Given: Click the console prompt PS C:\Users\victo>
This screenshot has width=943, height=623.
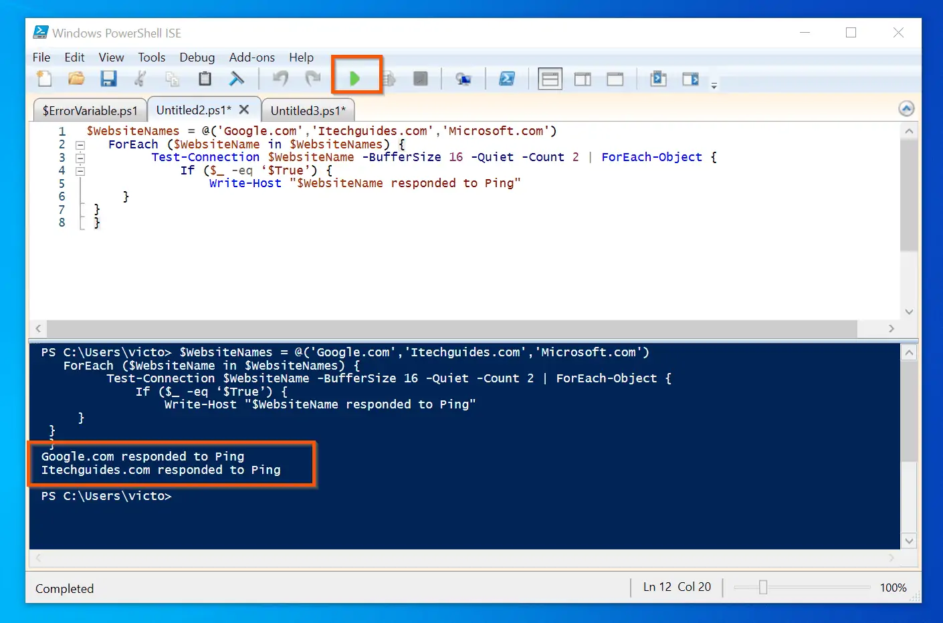Looking at the screenshot, I should click(106, 496).
